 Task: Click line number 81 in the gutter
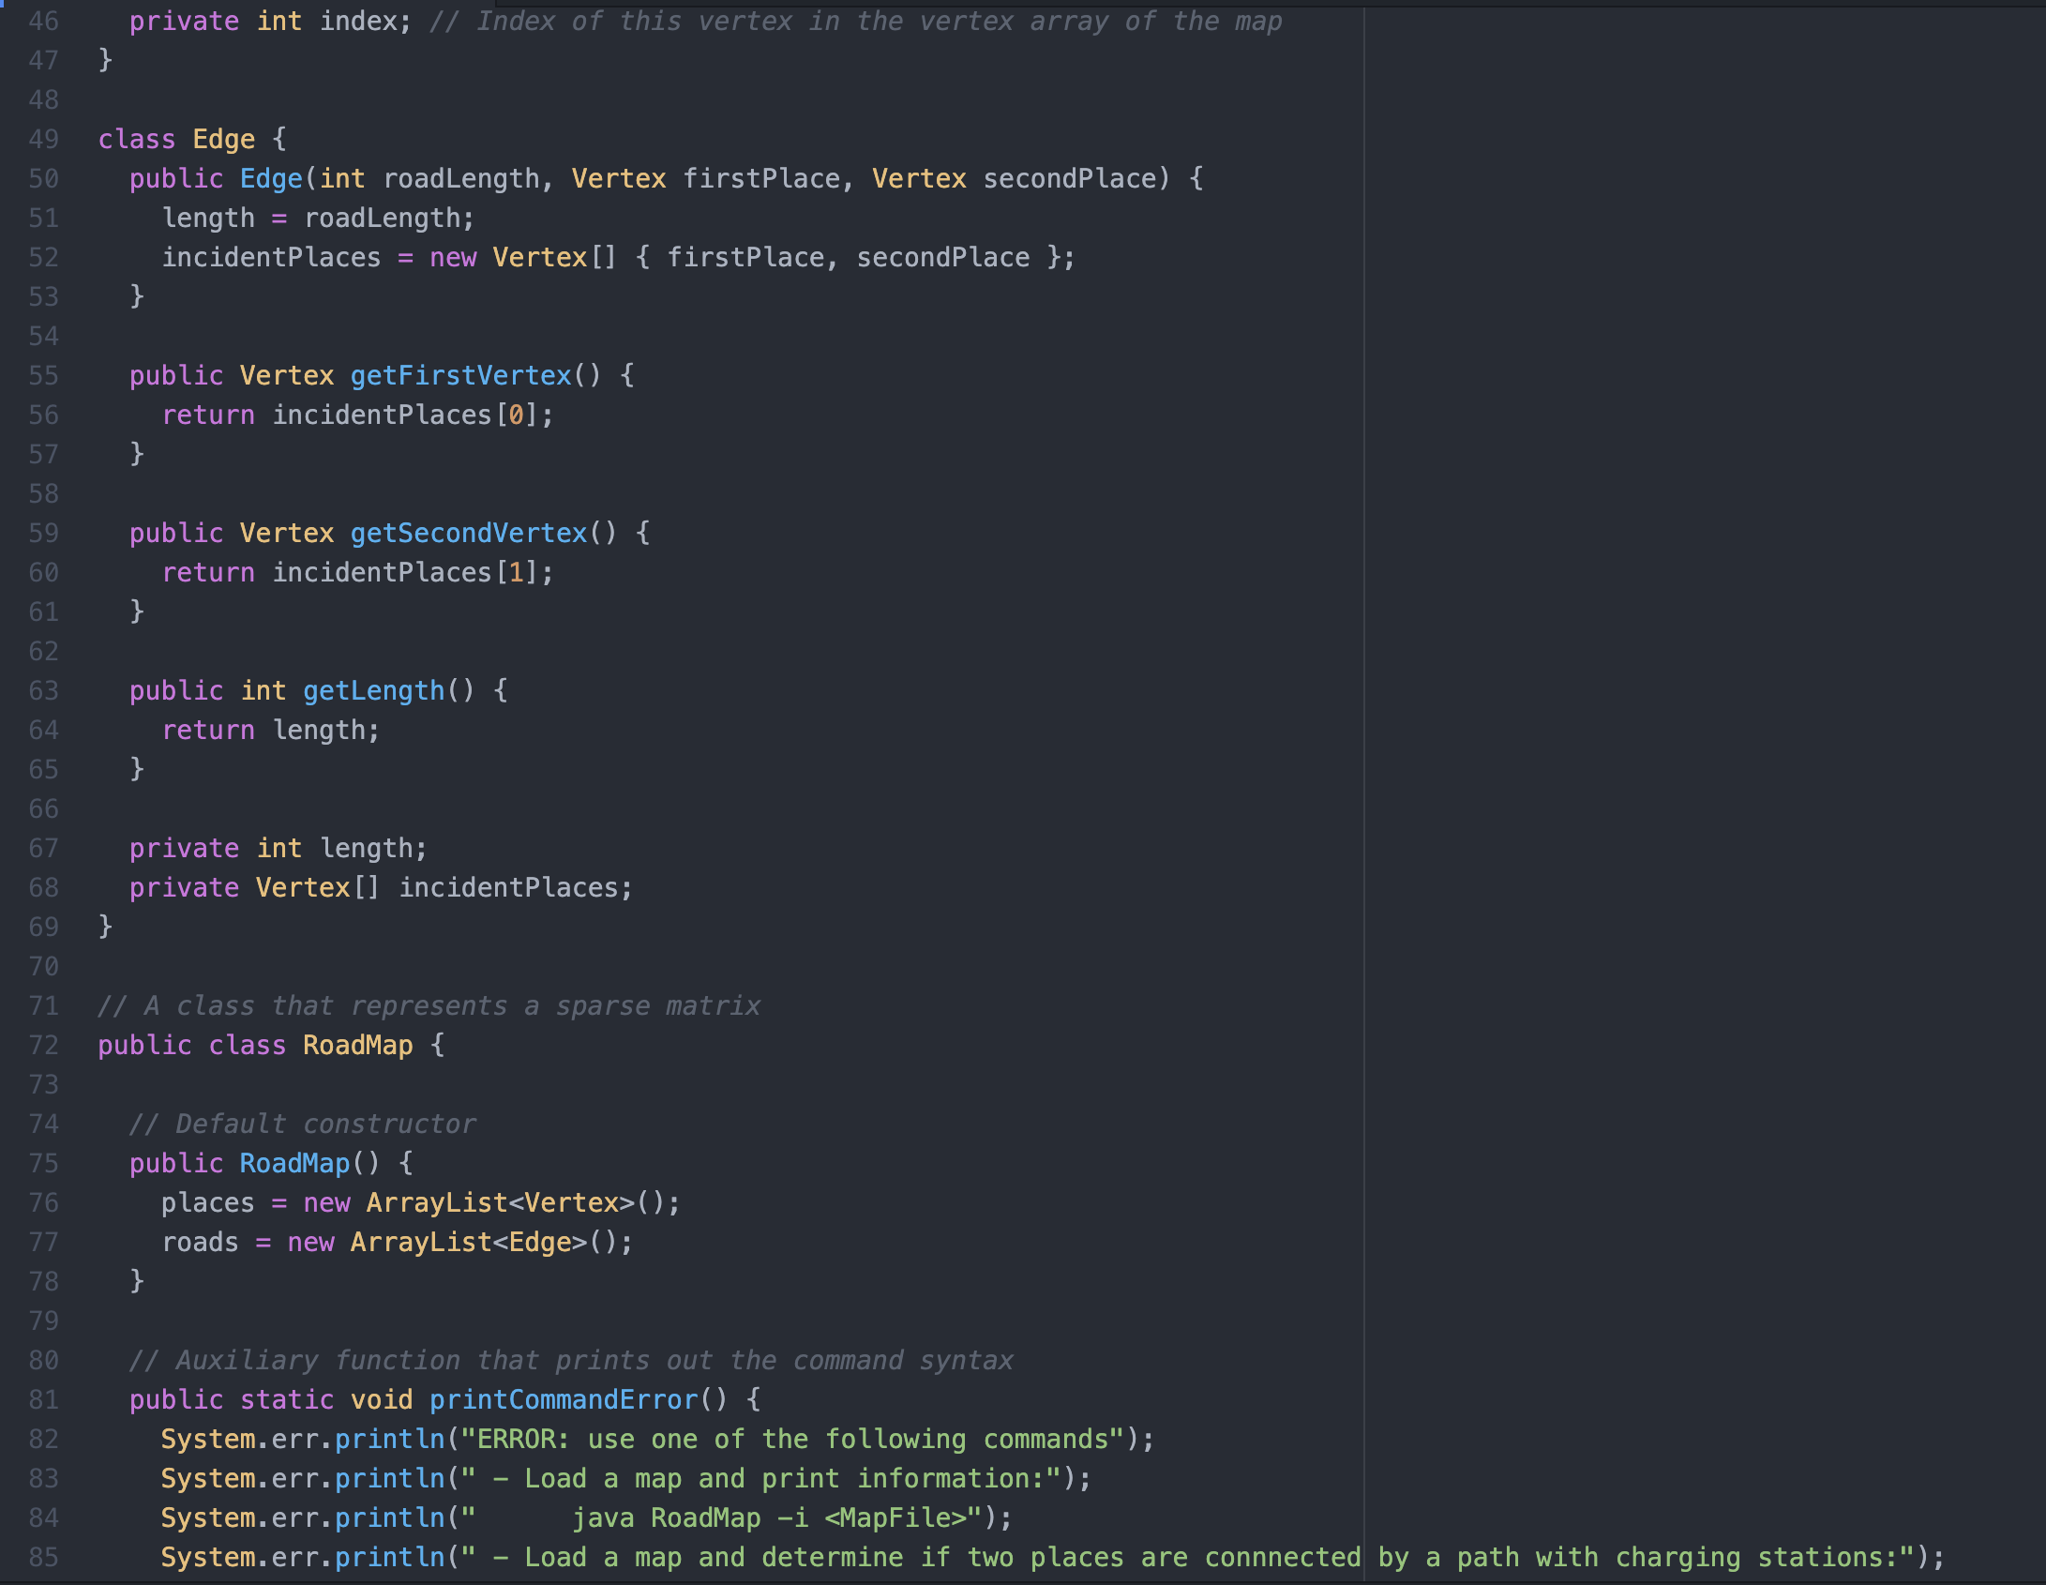(43, 1400)
